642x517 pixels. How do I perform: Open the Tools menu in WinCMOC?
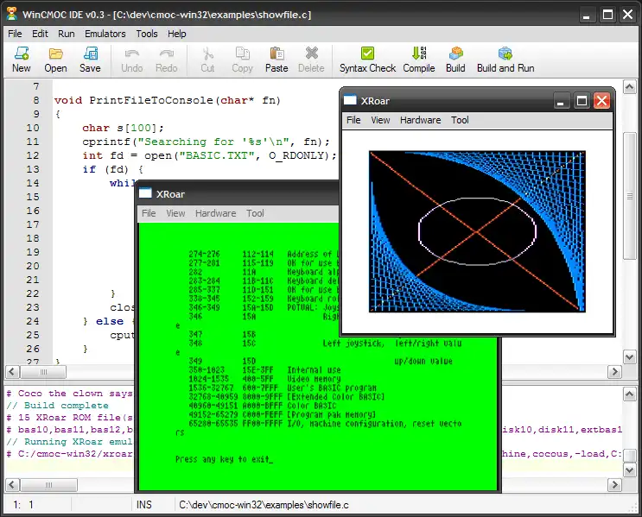147,34
